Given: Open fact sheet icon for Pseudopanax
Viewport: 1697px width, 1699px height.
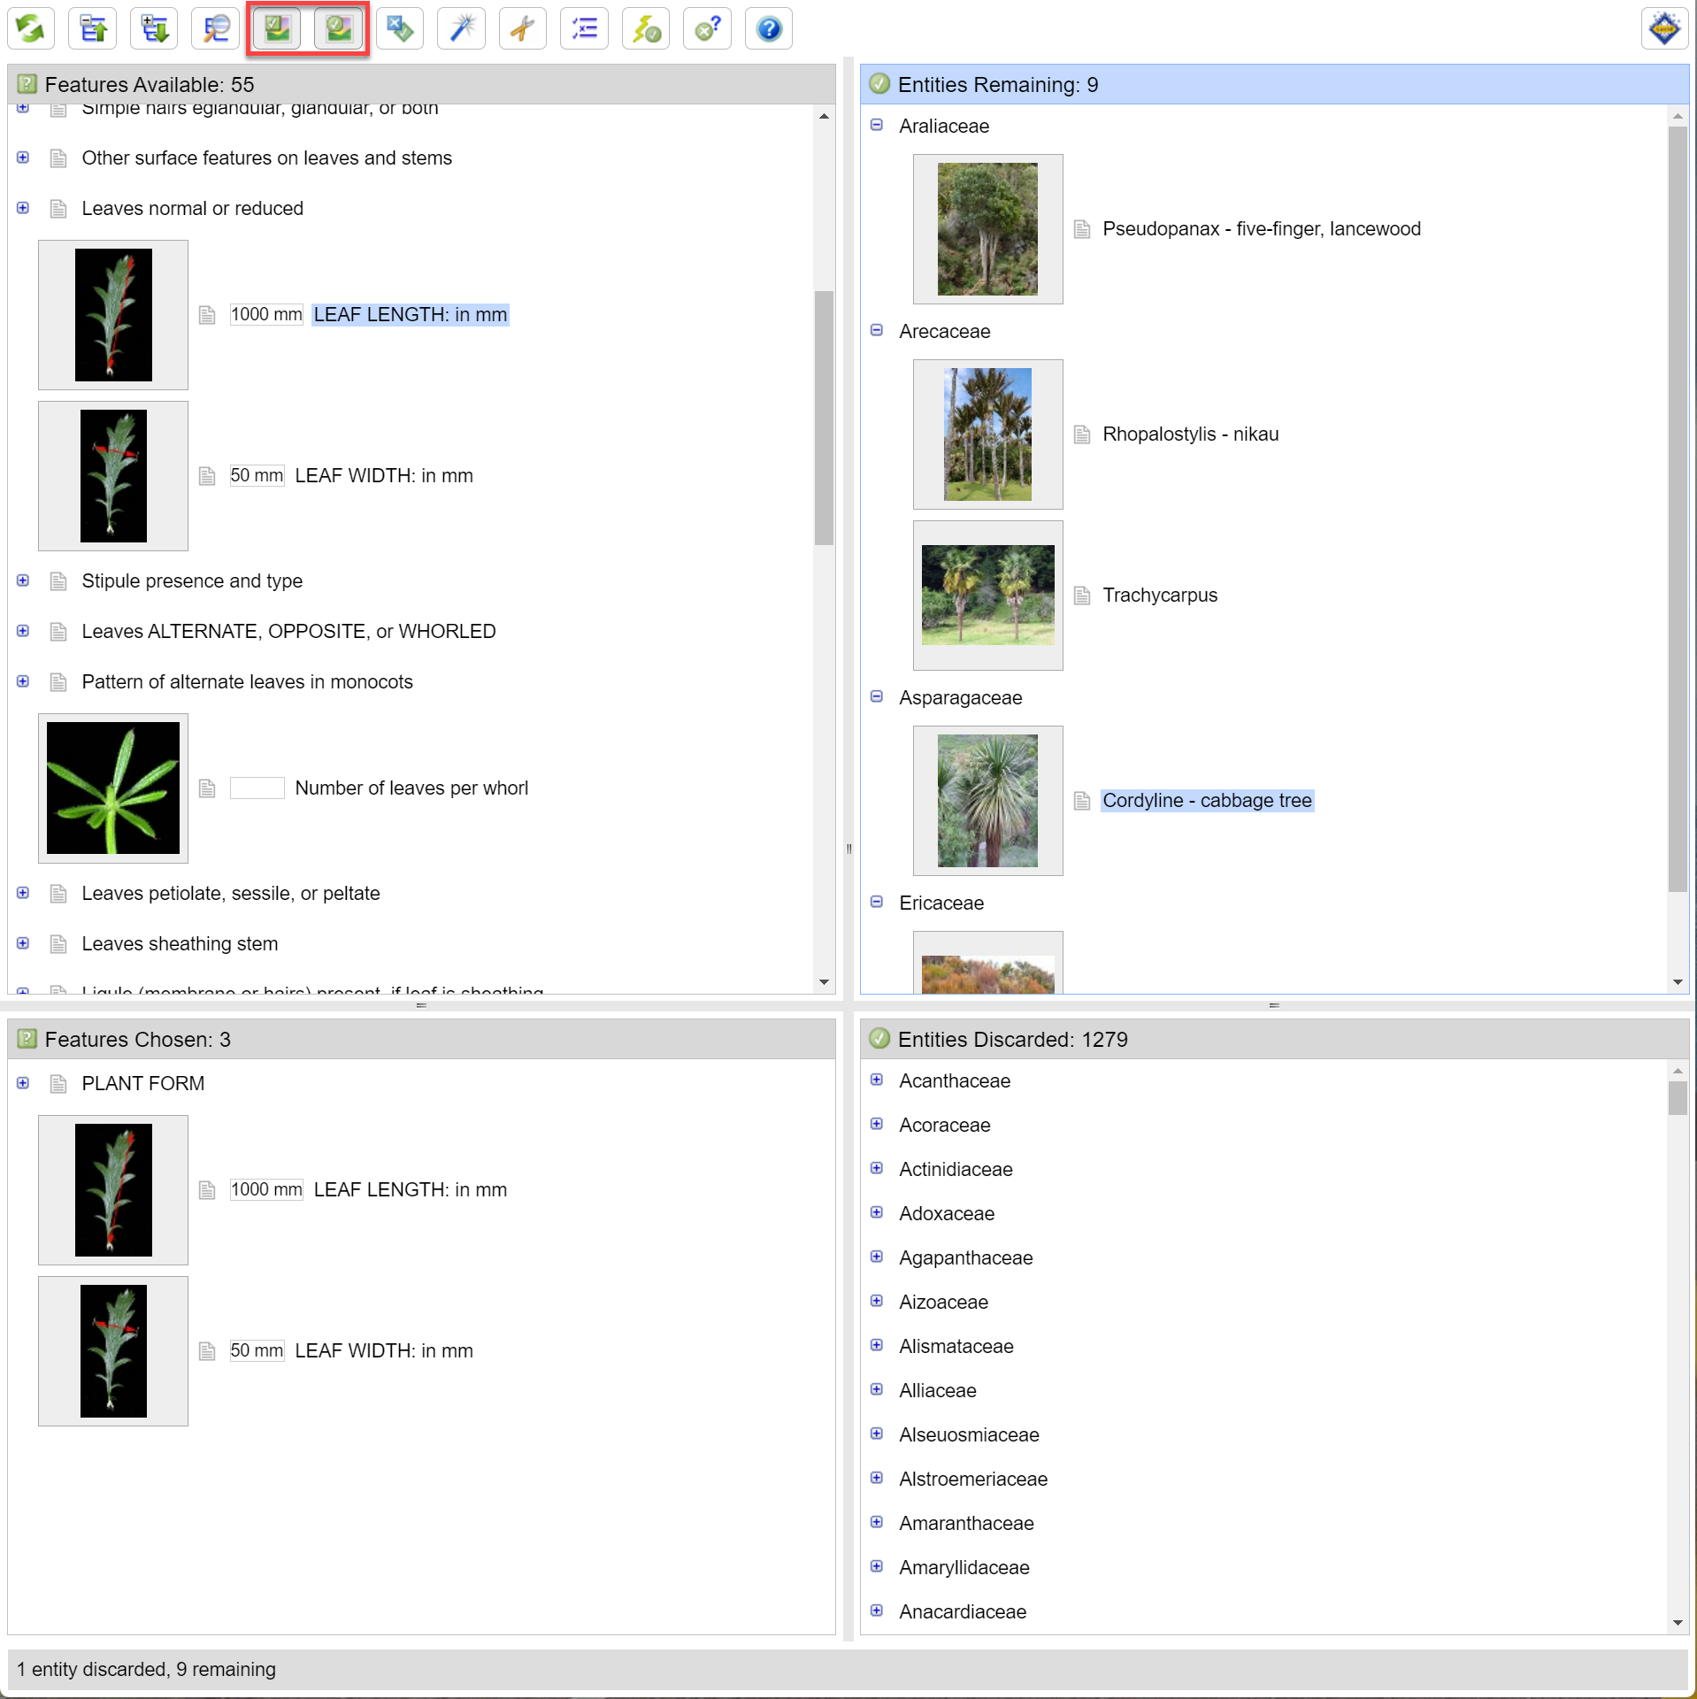Looking at the screenshot, I should 1081,229.
